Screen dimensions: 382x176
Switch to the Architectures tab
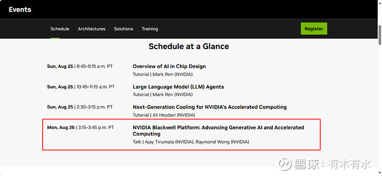coord(92,29)
